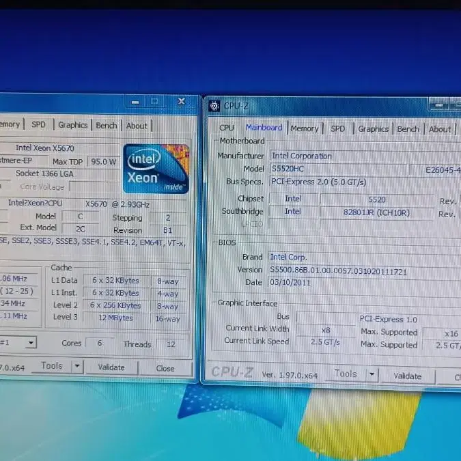Image resolution: width=461 pixels, height=461 pixels.
Task: Open About tab in right CPU-Z window
Action: [440, 129]
